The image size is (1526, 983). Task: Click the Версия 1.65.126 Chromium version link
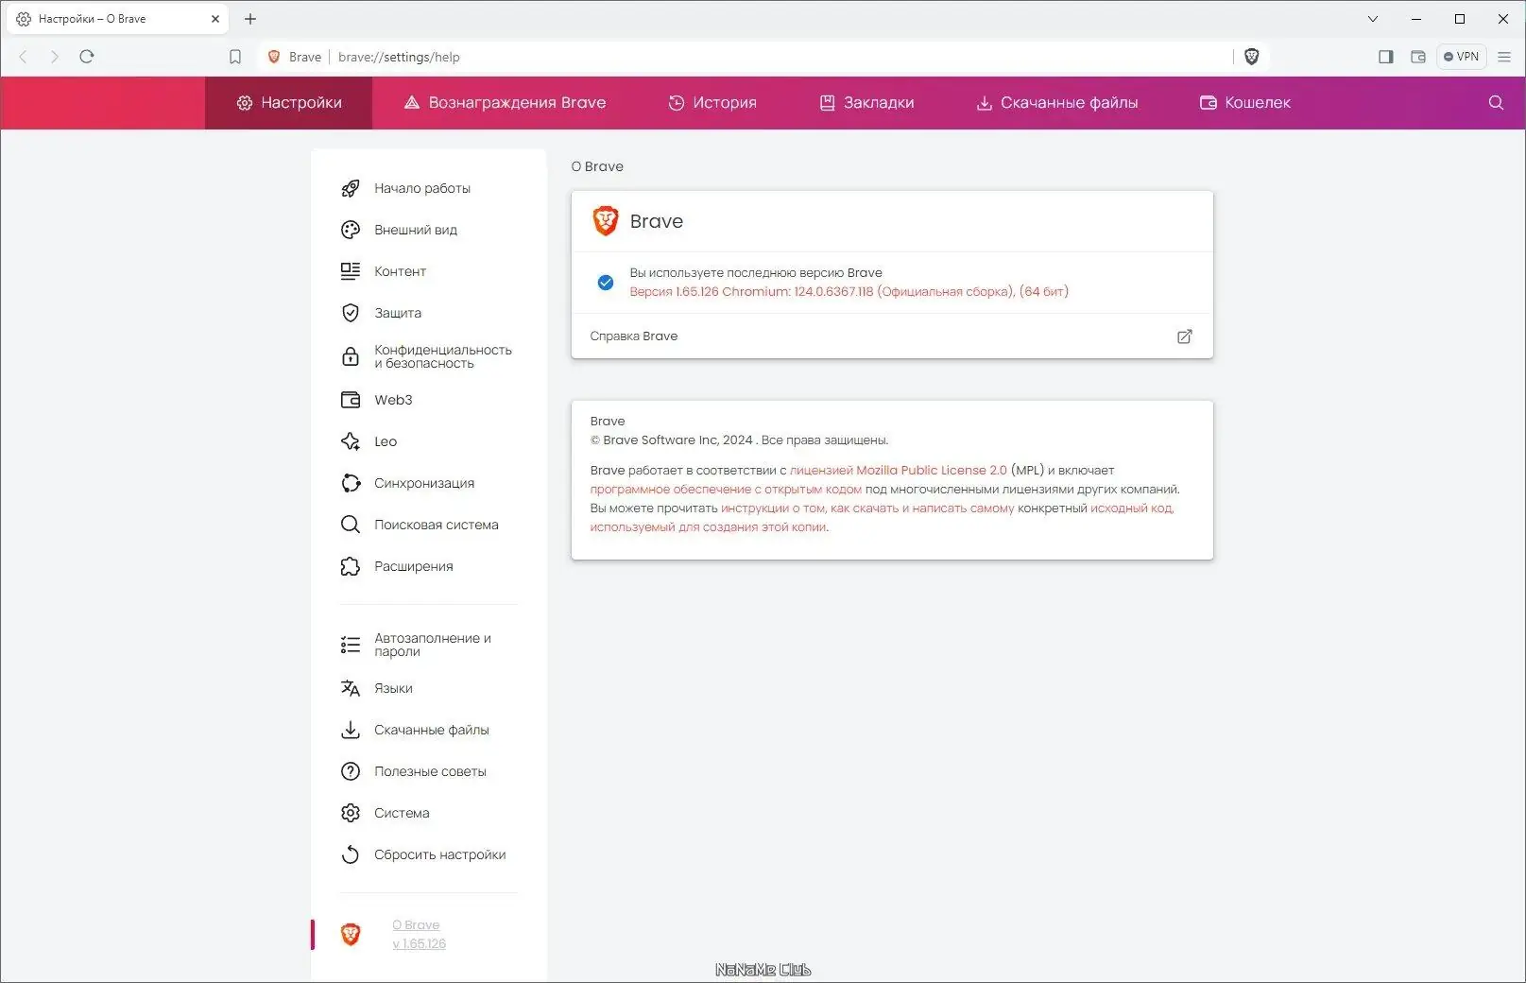849,291
